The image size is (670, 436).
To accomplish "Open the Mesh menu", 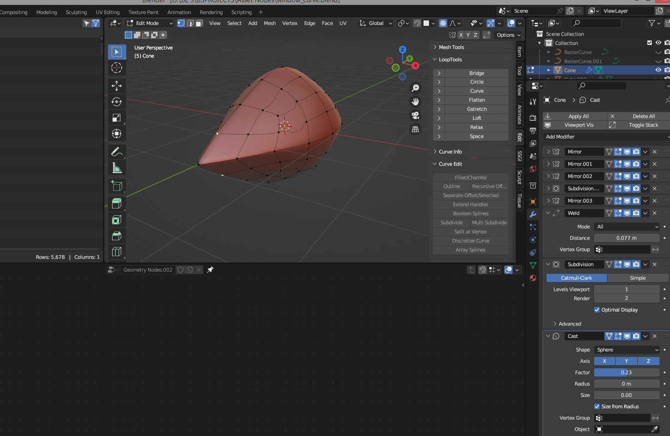I will pos(270,23).
